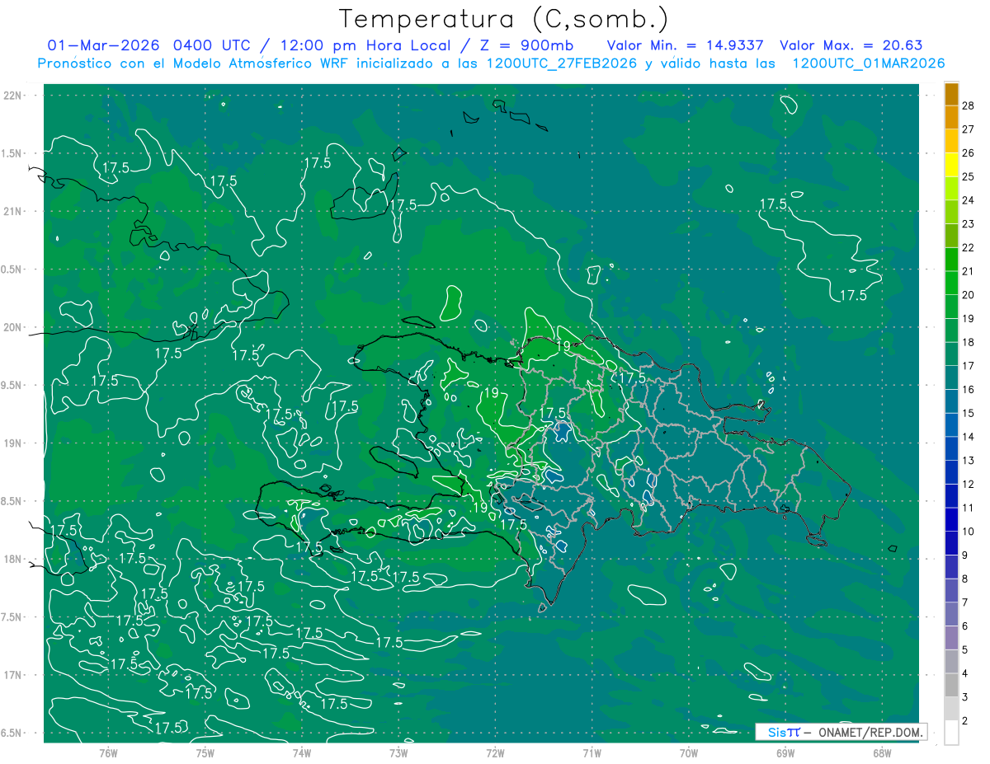
Task: Click the "2" colorbar scale label
Action: coord(966,721)
